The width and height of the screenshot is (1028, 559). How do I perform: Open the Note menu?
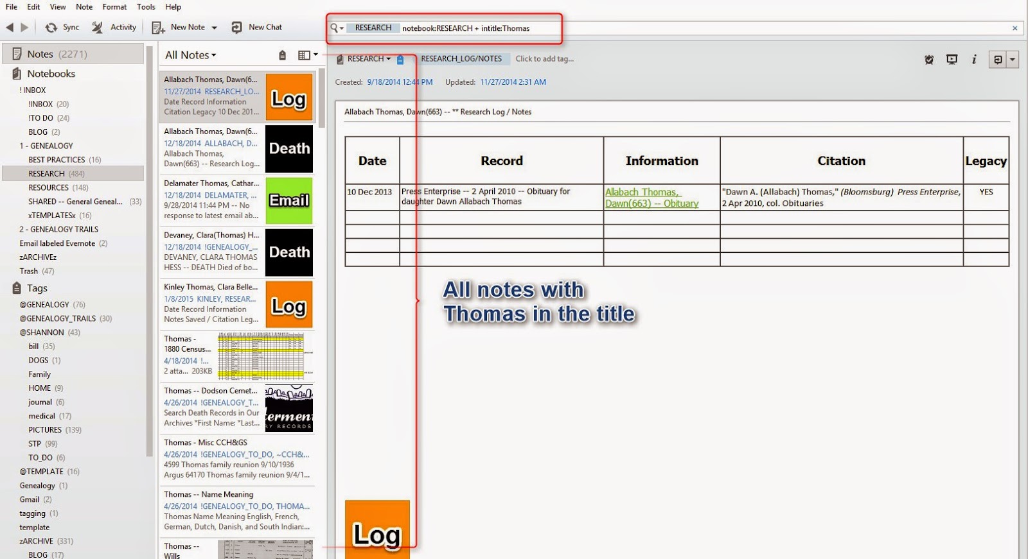(84, 6)
